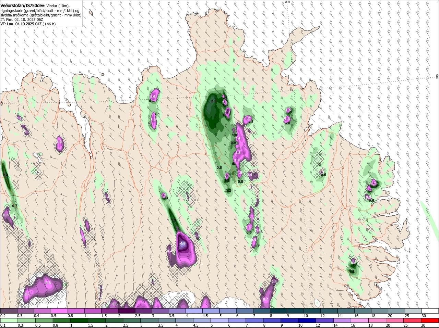Click the "4.3" value inside the large purple blob
The image size is (439, 328).
tap(182, 243)
